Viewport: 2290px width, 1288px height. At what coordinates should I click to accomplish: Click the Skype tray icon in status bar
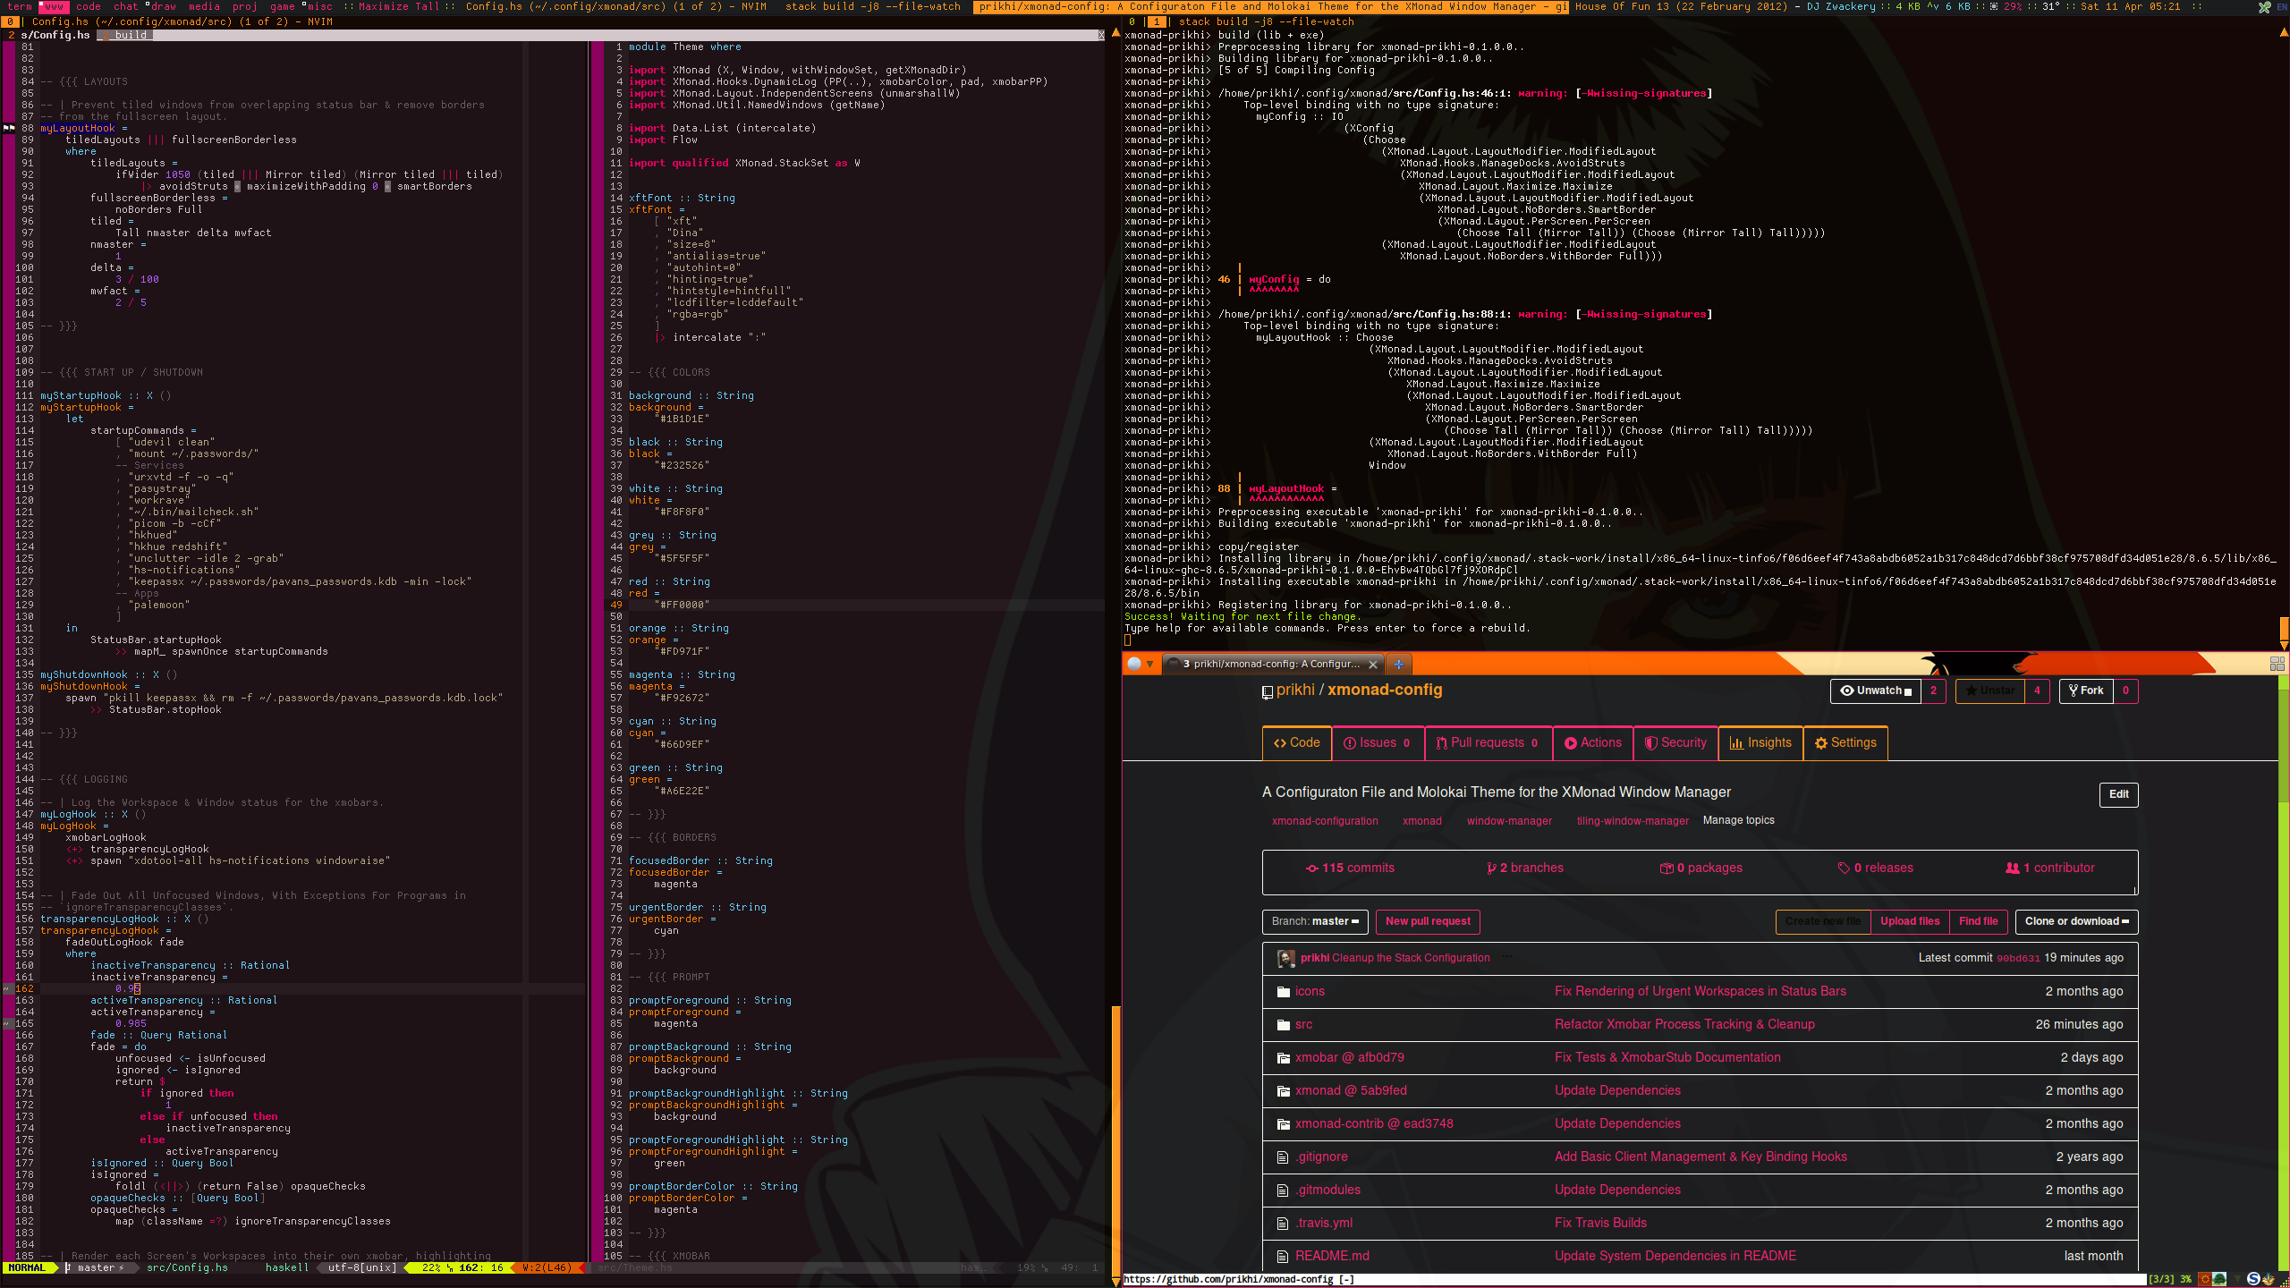point(2253,1279)
